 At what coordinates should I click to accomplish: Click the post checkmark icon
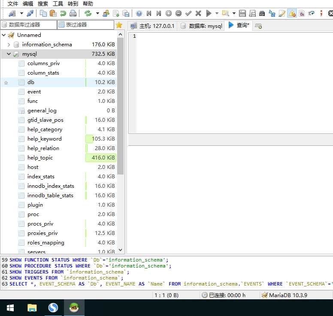pyautogui.click(x=188, y=14)
